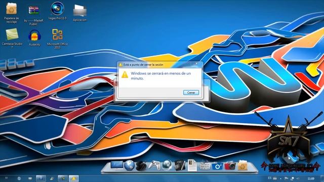Click the monitor icon in the dock
324x182 pixels.
116,165
